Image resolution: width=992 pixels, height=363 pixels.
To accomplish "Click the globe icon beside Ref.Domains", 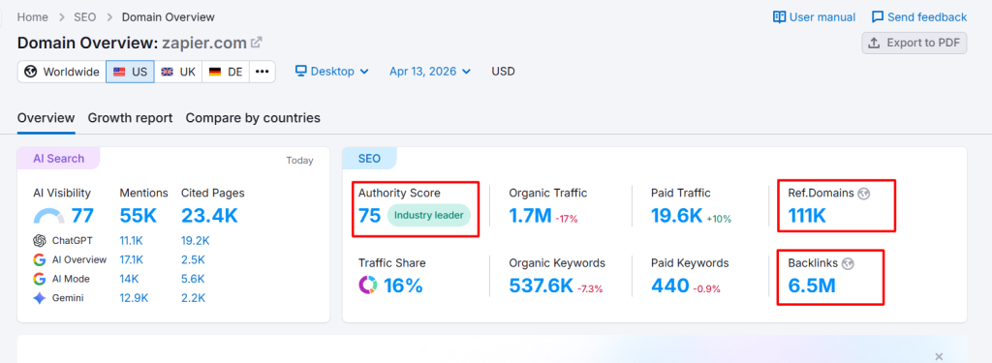I will tap(863, 194).
